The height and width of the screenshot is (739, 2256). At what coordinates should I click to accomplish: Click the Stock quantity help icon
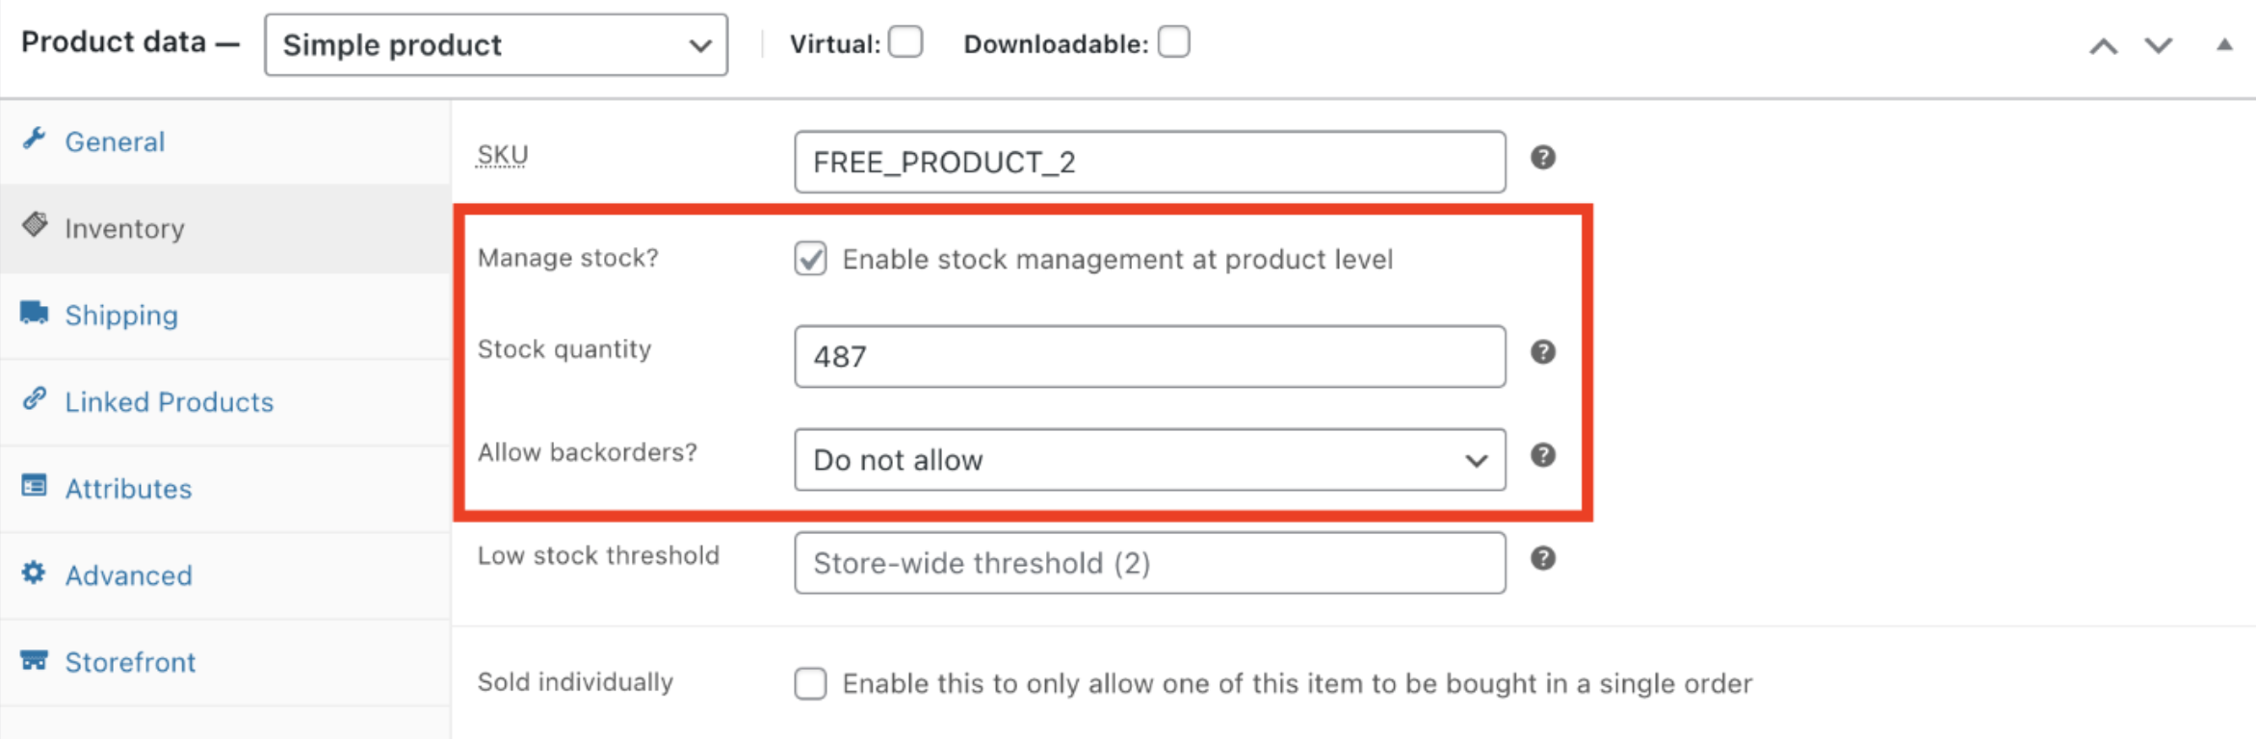point(1542,351)
